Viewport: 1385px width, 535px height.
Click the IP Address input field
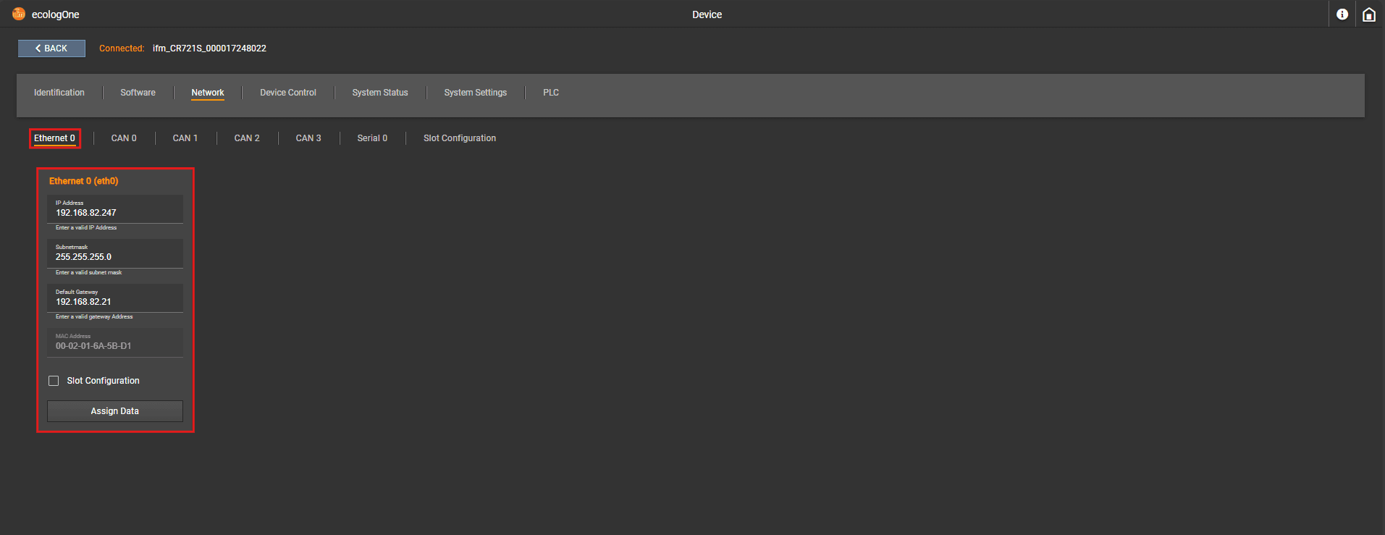[114, 213]
